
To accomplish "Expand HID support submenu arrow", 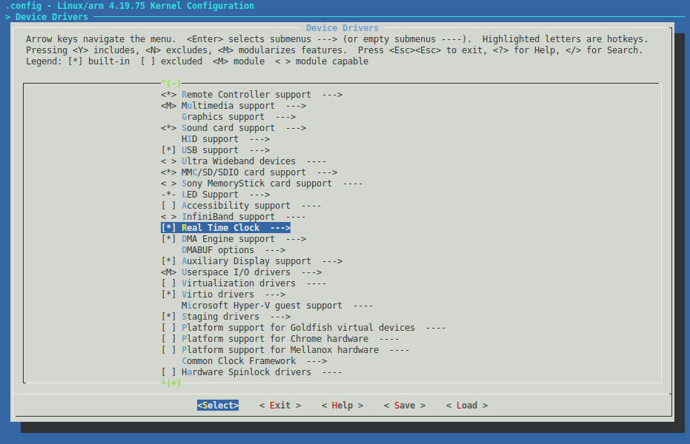I will (x=259, y=139).
